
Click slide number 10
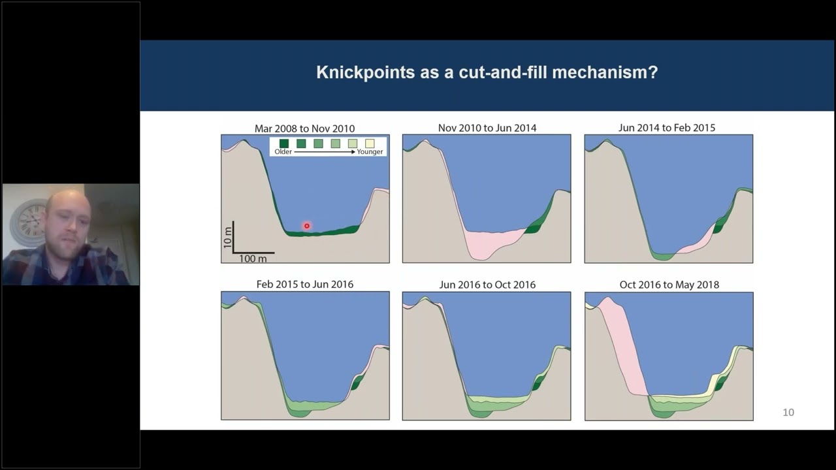coord(788,412)
